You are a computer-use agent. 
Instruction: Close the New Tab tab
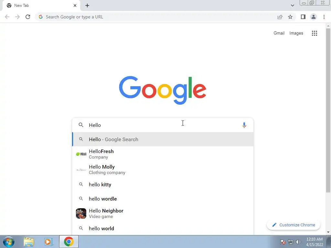75,5
